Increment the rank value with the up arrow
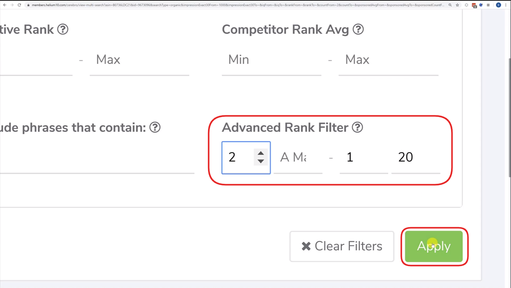The width and height of the screenshot is (511, 288). pyautogui.click(x=260, y=152)
